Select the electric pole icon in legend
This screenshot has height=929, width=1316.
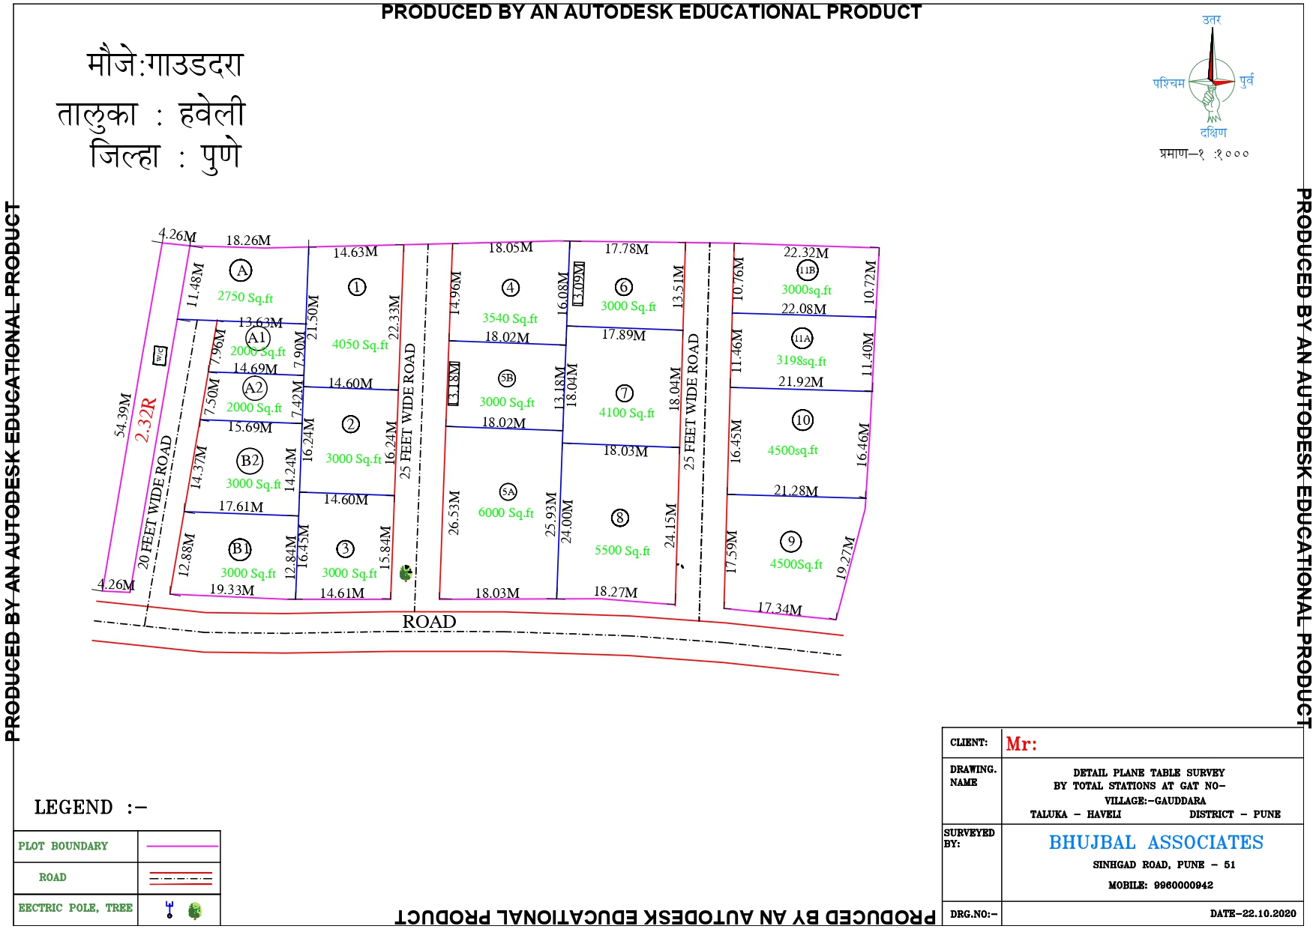[169, 910]
